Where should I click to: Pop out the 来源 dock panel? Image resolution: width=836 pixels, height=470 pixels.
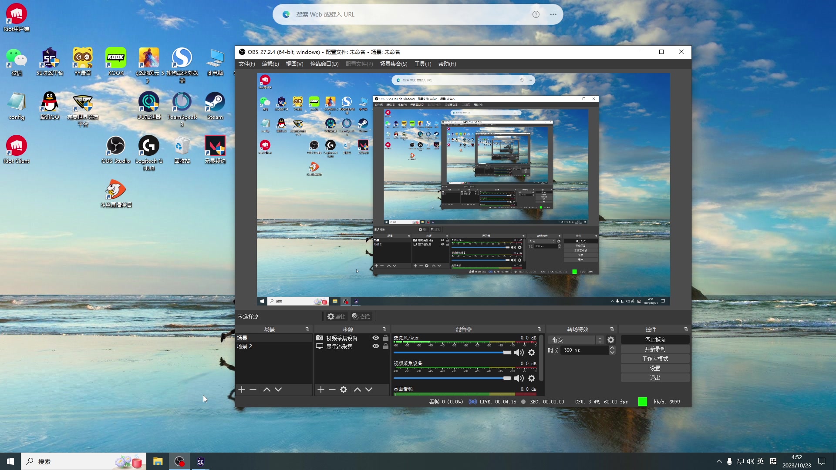[x=384, y=329]
